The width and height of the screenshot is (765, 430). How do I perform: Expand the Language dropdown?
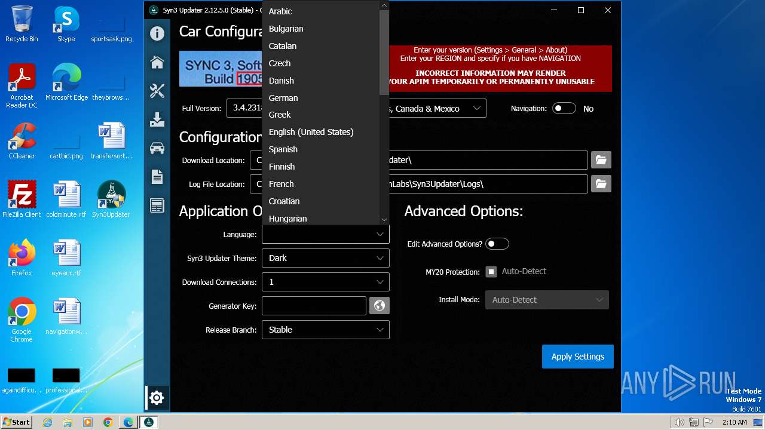click(326, 234)
